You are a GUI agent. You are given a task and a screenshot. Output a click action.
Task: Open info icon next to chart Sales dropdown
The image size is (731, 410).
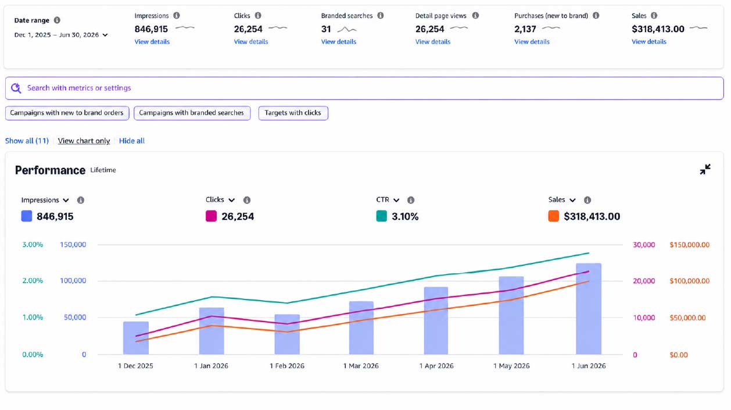tap(587, 200)
